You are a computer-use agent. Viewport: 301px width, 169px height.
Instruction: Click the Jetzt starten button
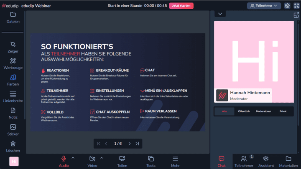[x=181, y=6]
